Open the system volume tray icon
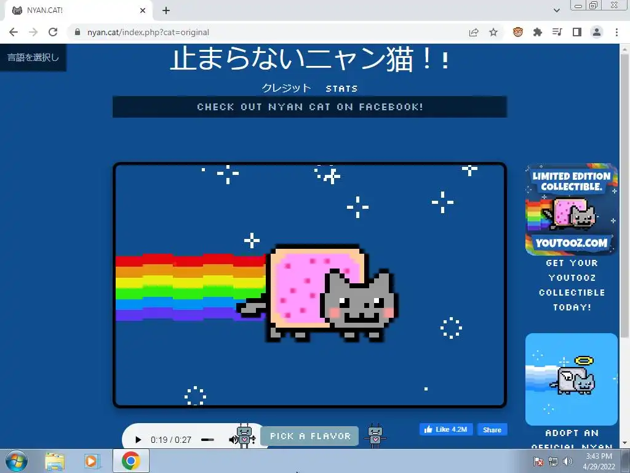The image size is (630, 473). click(x=568, y=461)
